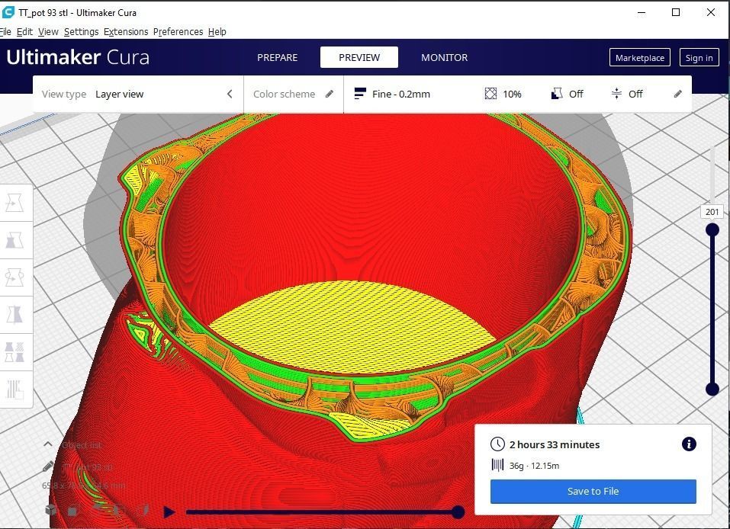Screen dimensions: 730x529
Task: Open the Color scheme dropdown
Action: [294, 94]
